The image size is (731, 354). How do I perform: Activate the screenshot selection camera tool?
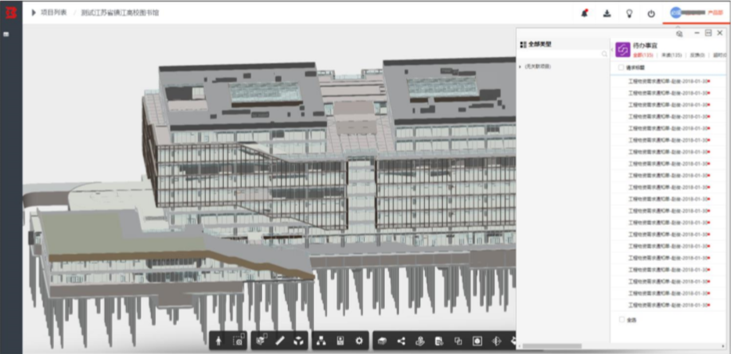pyautogui.click(x=238, y=341)
